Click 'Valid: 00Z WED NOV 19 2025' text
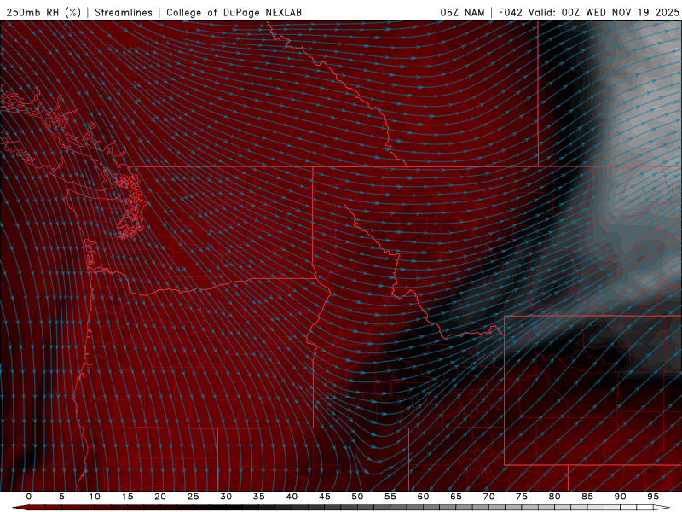The image size is (682, 512). 604,12
